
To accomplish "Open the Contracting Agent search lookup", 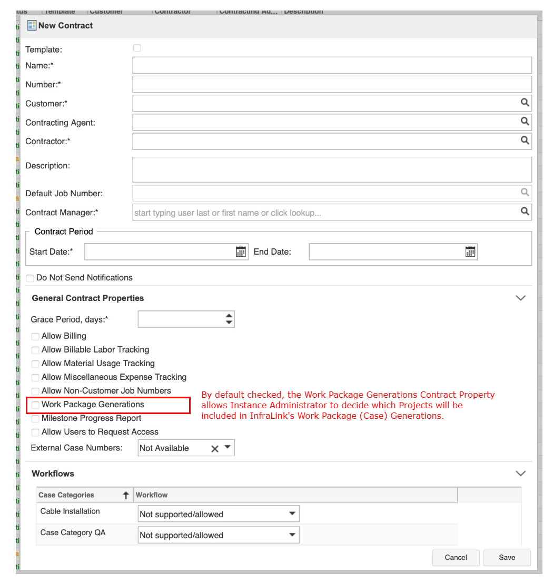I will tap(525, 122).
